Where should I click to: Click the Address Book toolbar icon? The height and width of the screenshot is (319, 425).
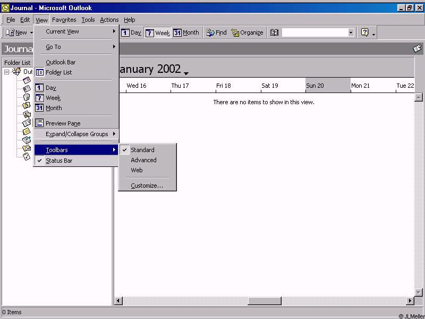coord(274,32)
